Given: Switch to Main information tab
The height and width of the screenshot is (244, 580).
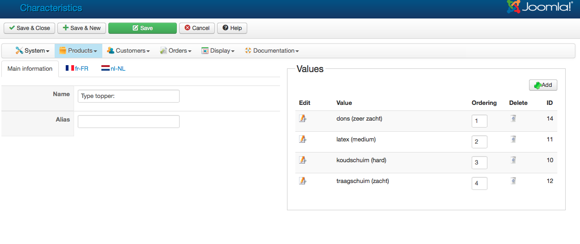Looking at the screenshot, I should (30, 69).
